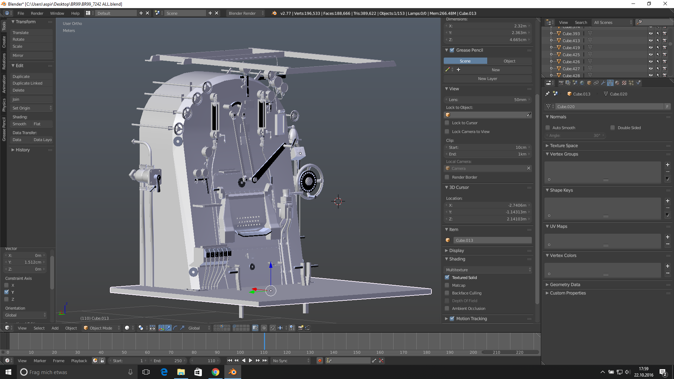The image size is (674, 379).
Task: Open the Modifiers properties tab (wrench icon)
Action: [603, 83]
